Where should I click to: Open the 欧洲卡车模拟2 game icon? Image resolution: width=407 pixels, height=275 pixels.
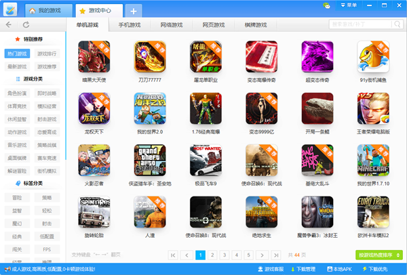pyautogui.click(x=373, y=212)
